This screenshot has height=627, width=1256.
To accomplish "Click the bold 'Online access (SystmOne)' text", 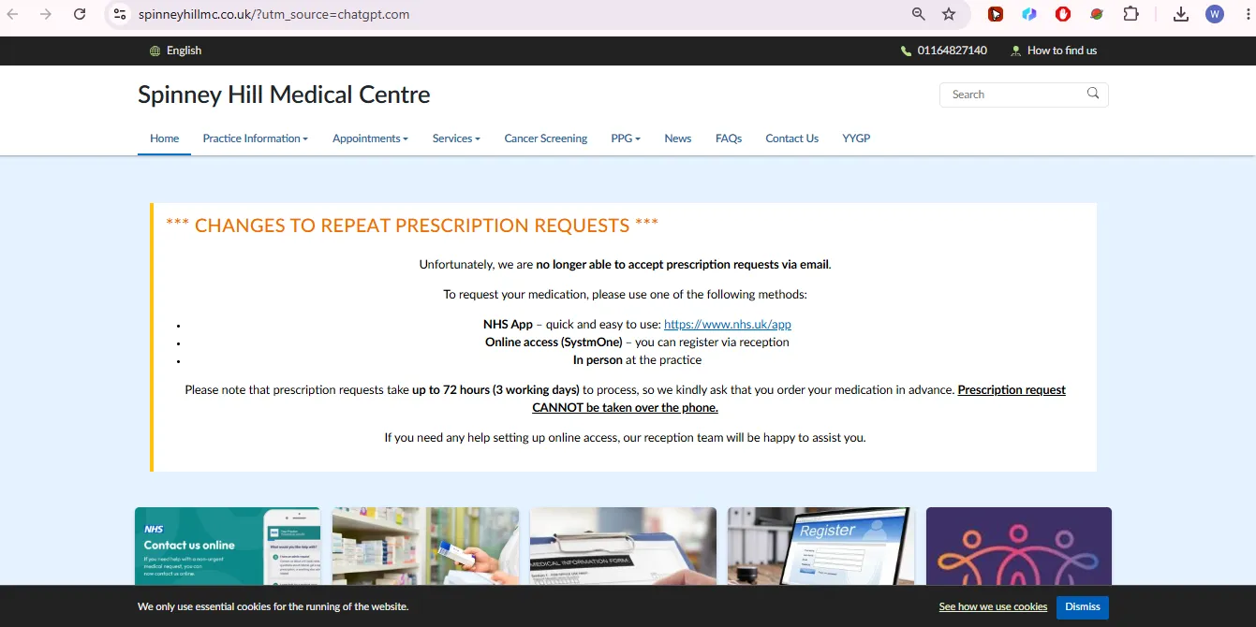I will click(x=554, y=343).
